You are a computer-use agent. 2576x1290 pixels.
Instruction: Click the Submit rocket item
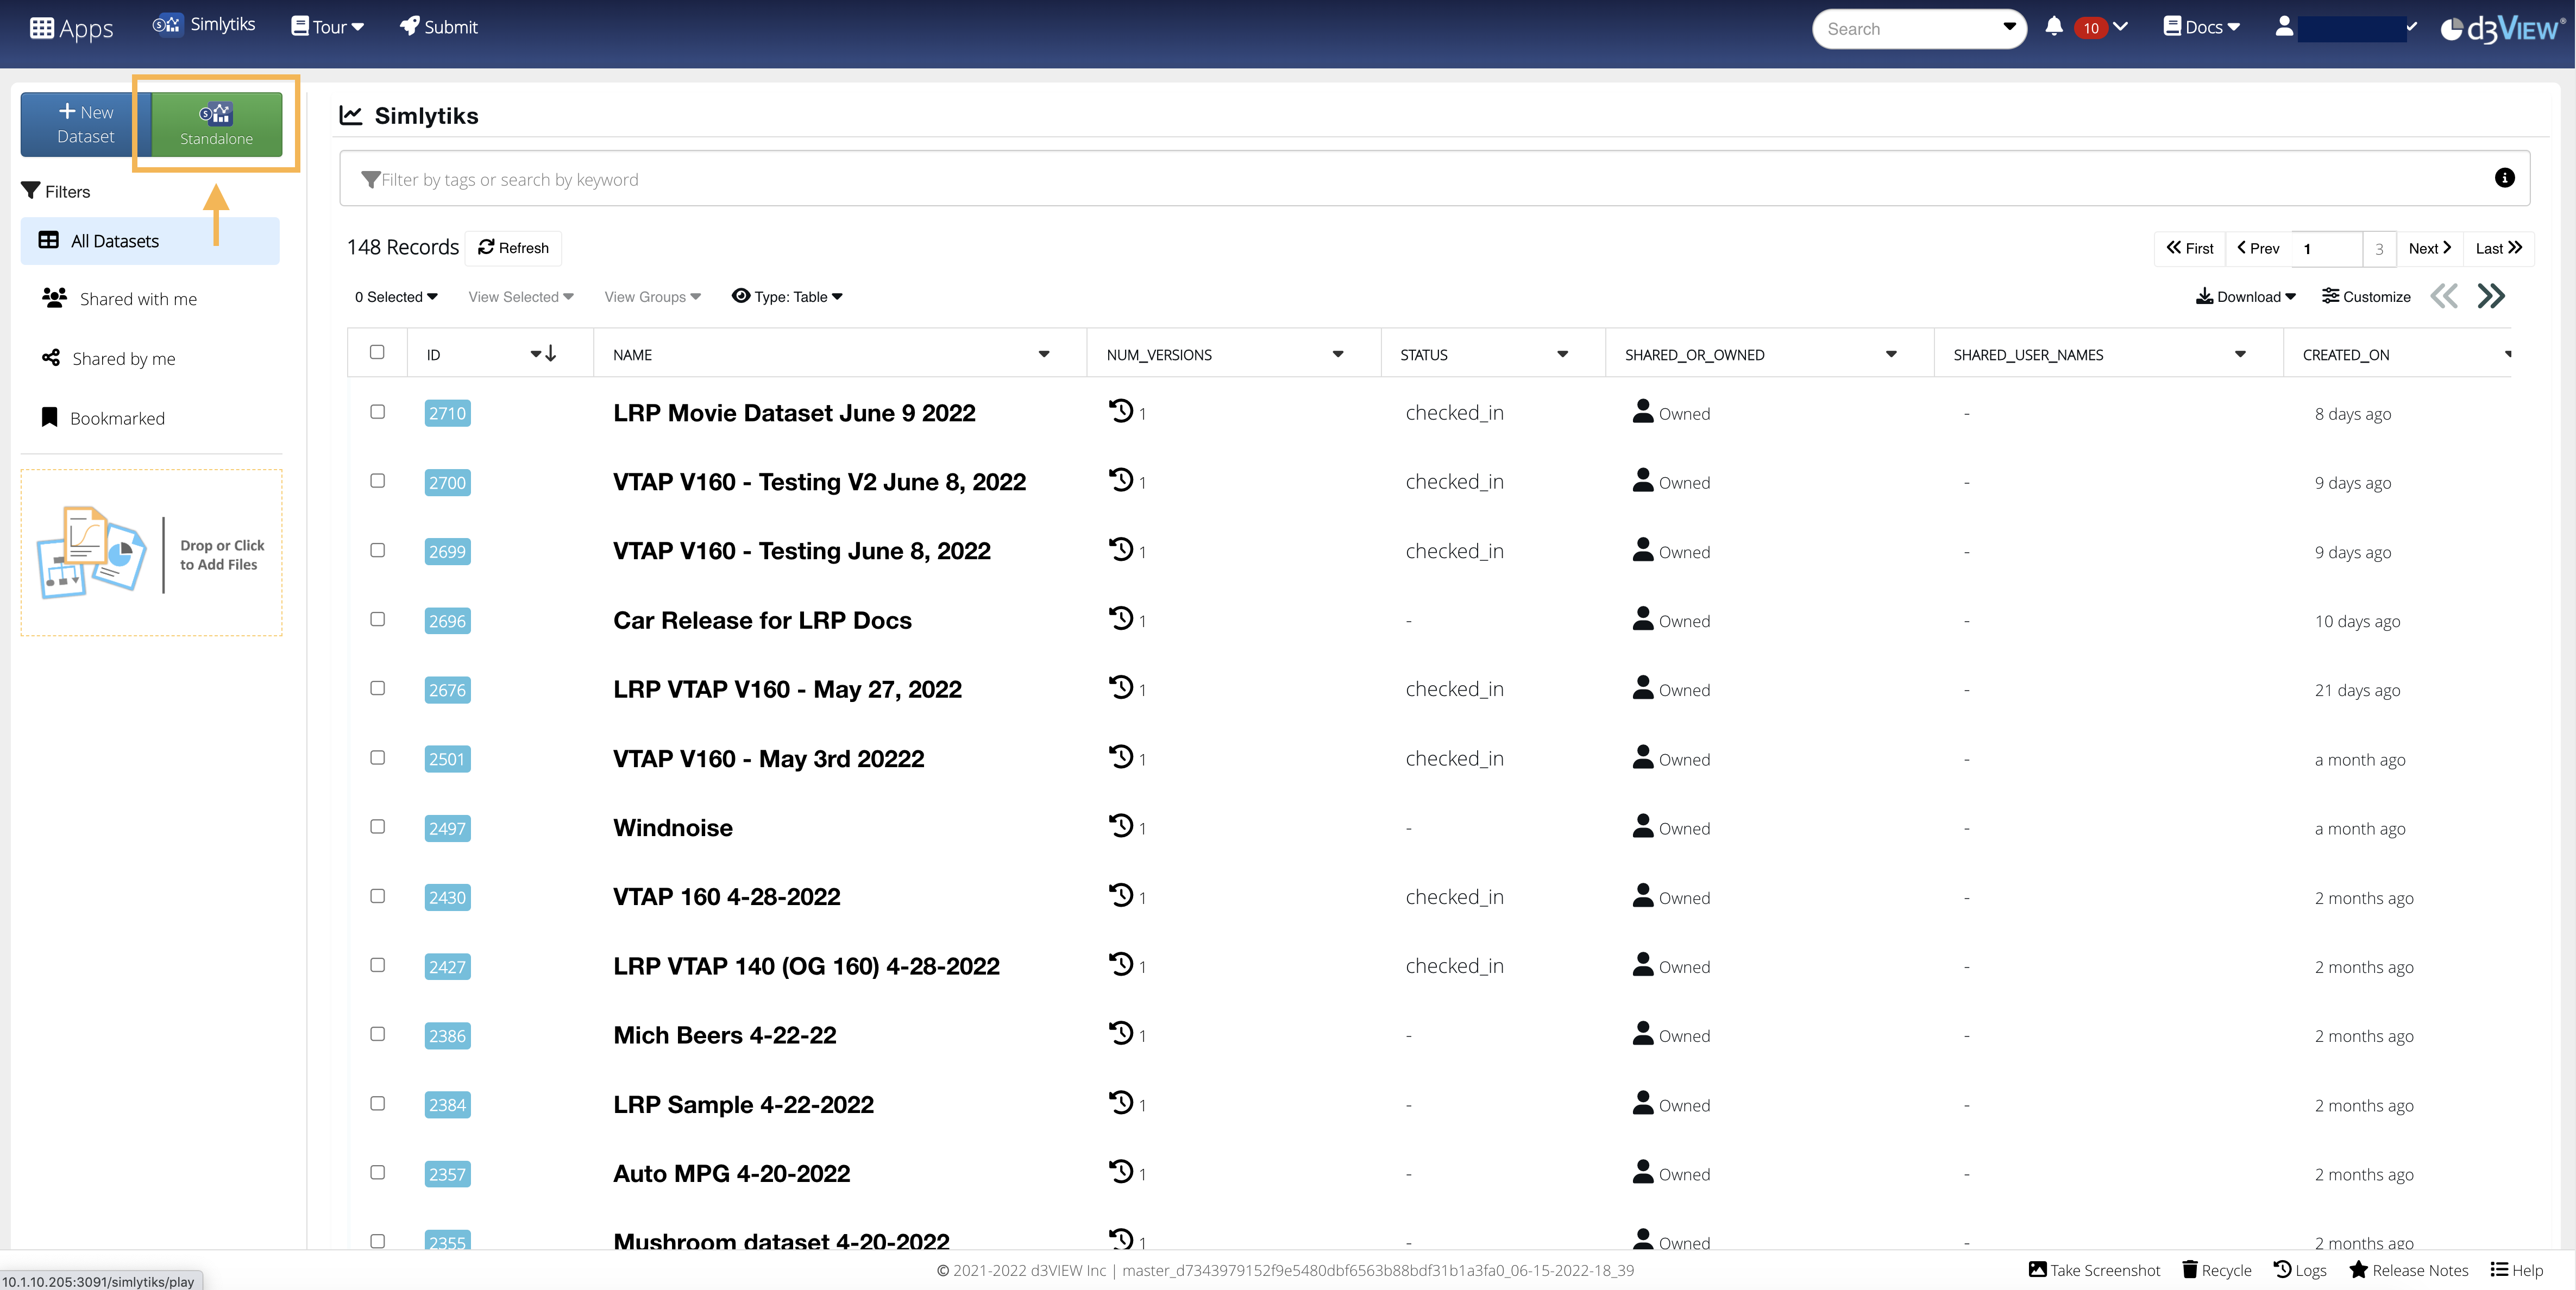tap(439, 27)
